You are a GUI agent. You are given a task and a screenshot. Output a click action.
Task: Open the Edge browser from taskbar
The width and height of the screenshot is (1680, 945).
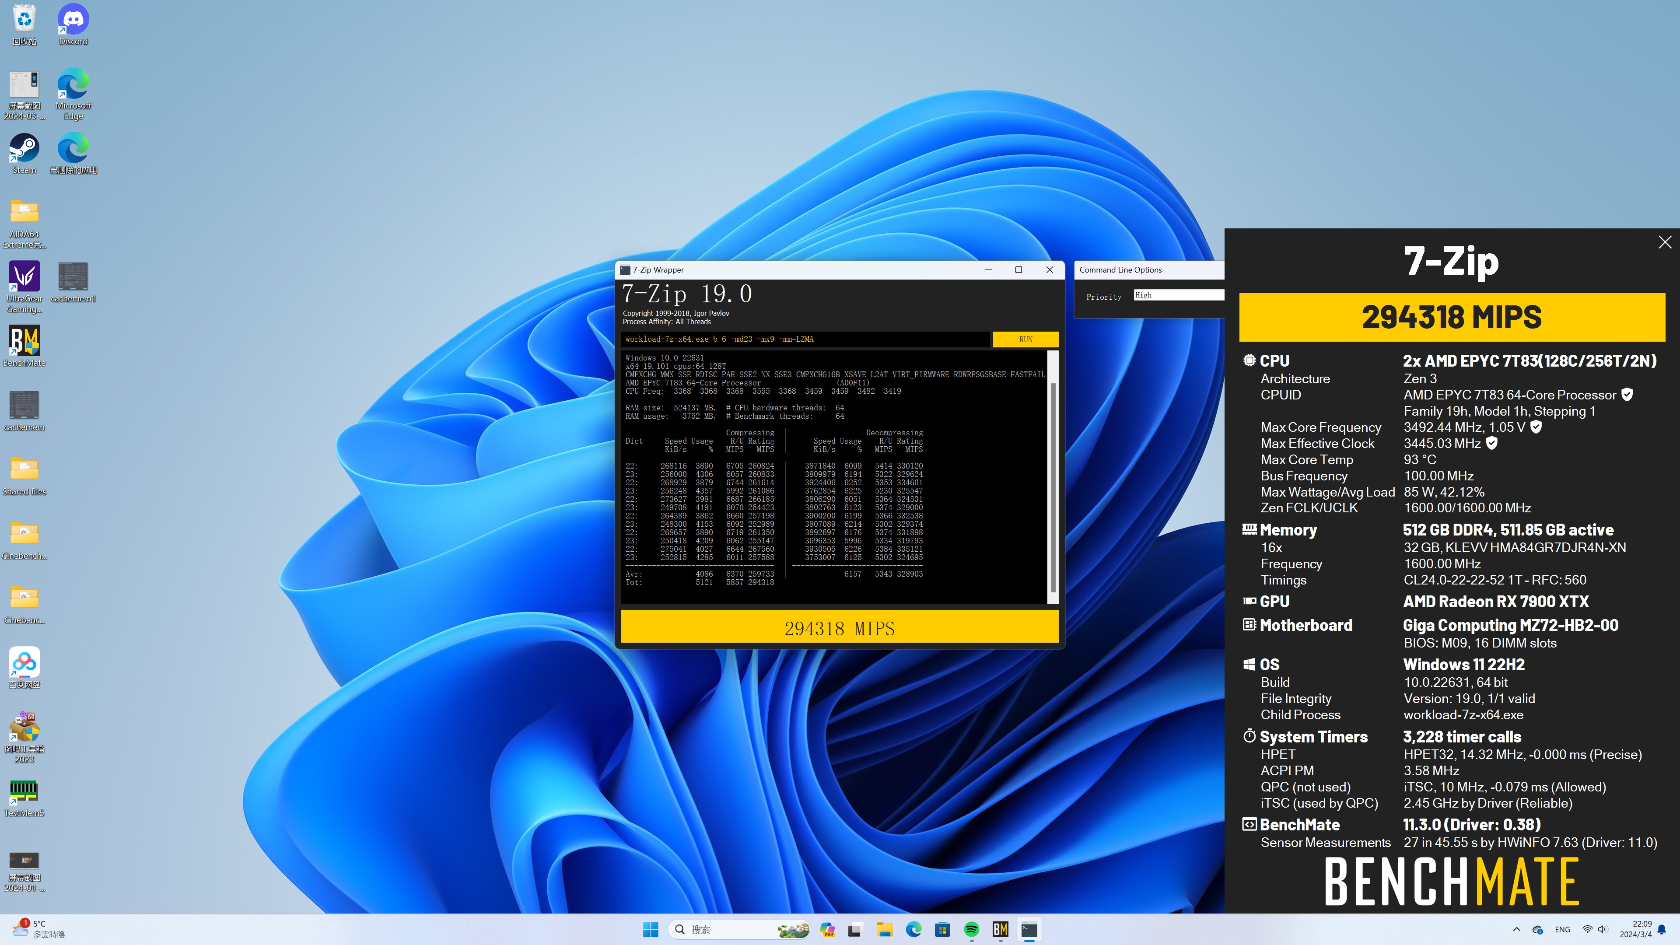point(913,929)
